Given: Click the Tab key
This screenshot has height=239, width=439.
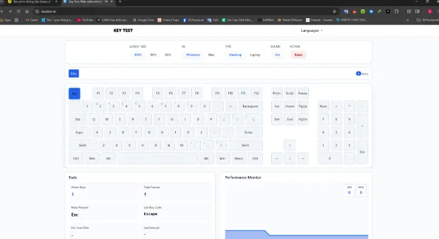Looking at the screenshot, I should click(78, 119).
